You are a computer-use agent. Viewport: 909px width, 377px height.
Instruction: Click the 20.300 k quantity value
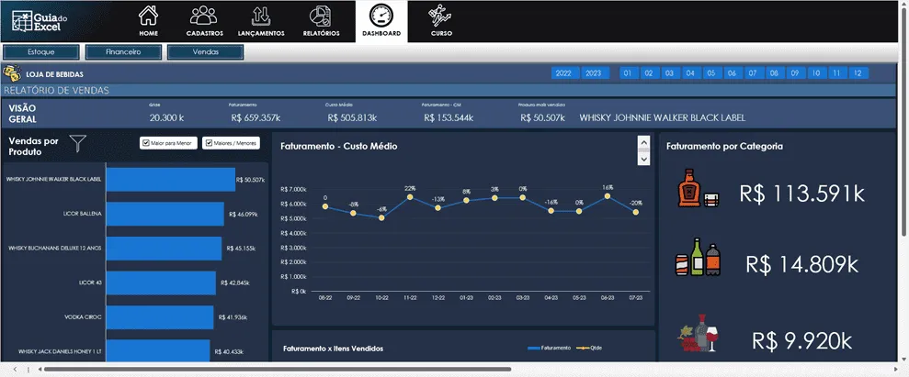tap(166, 117)
